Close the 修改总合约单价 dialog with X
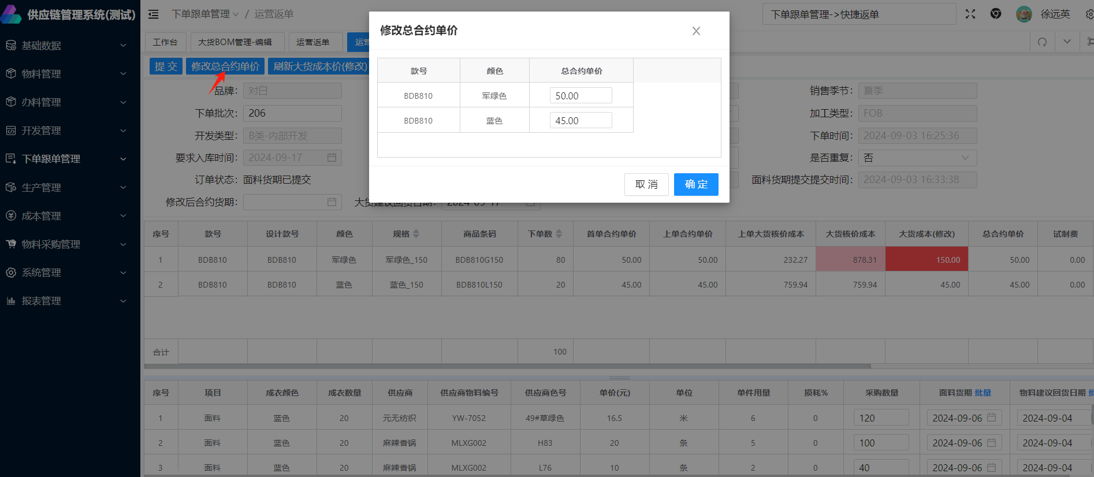 (x=696, y=31)
